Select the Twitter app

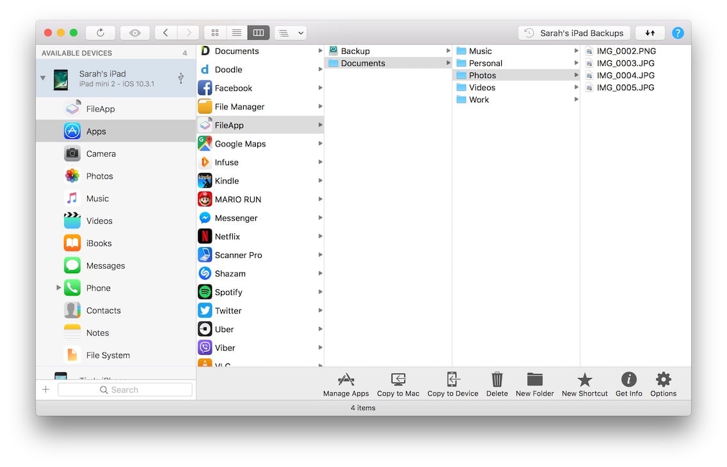click(x=260, y=310)
